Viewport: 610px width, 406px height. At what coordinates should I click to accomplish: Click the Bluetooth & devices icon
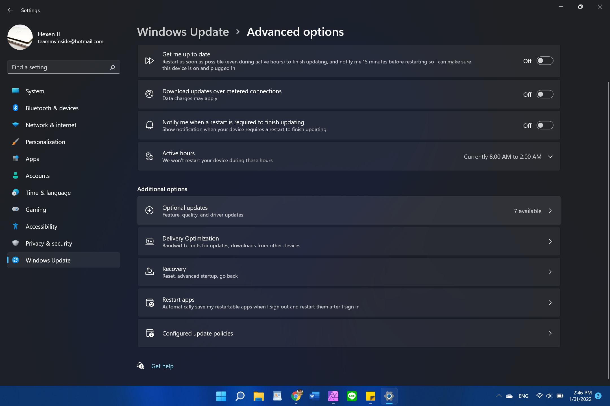point(16,108)
